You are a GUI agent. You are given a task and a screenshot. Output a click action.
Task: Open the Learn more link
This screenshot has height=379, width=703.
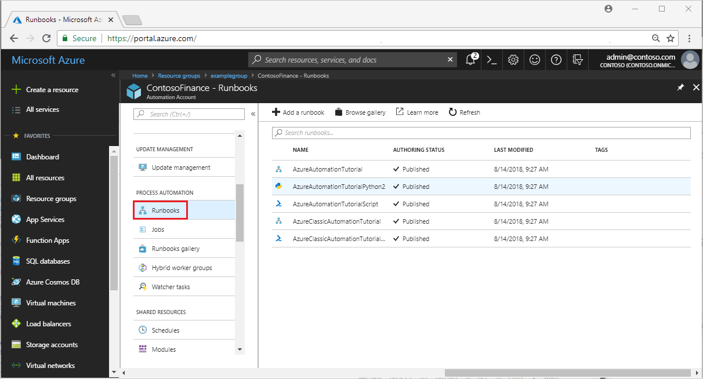pyautogui.click(x=417, y=112)
